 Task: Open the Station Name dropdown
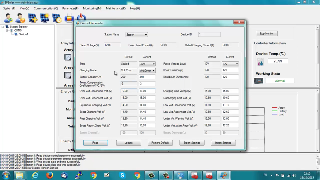(x=136, y=35)
